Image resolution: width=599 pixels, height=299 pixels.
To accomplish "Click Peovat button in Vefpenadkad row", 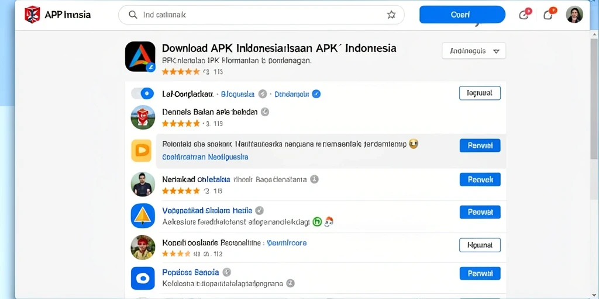I will (480, 212).
